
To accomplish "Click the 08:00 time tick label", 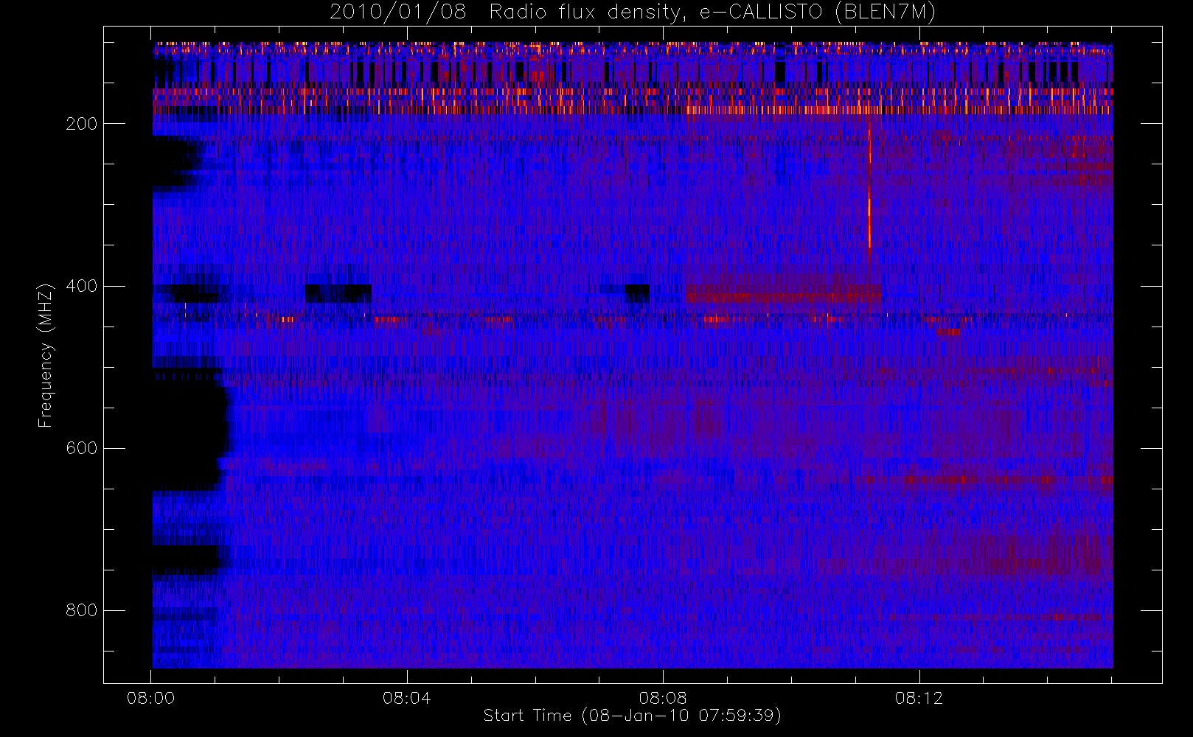I will pos(150,698).
